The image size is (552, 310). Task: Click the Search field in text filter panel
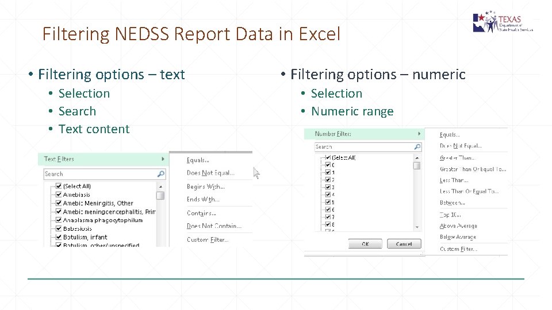click(105, 173)
